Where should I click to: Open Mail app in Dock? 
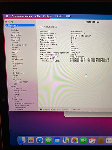(57, 140)
